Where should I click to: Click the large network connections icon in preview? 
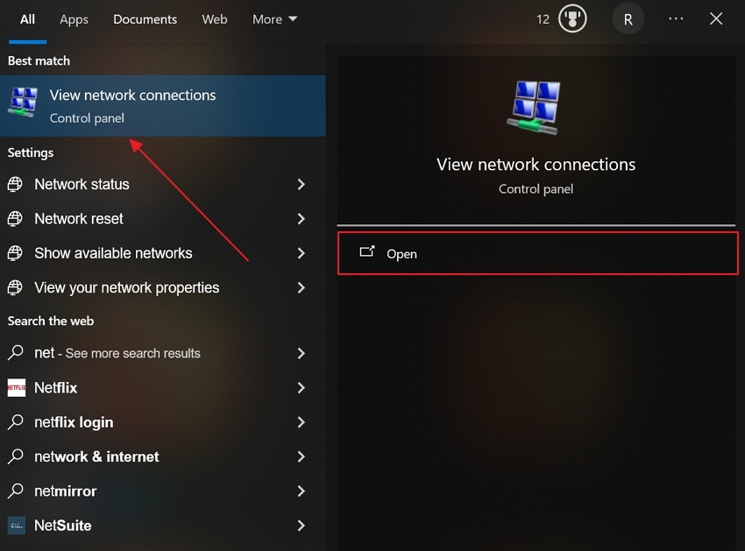535,108
